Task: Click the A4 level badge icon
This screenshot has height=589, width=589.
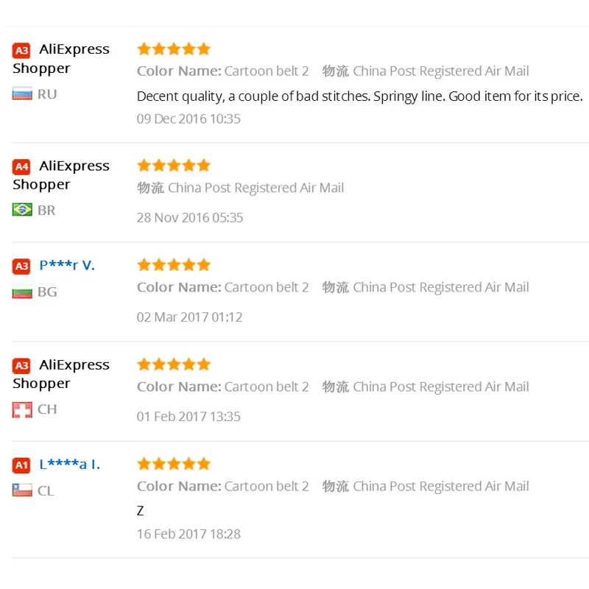Action: 22,166
